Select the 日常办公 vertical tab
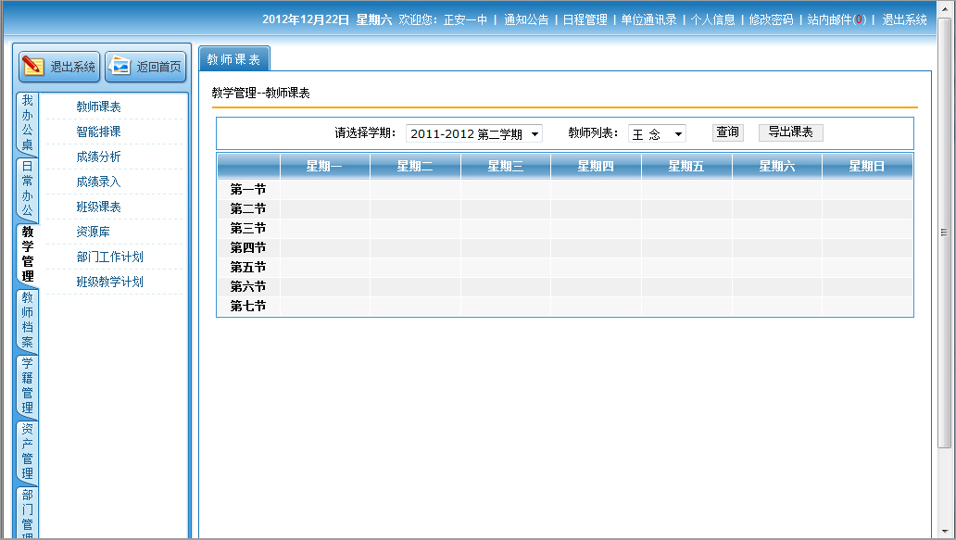956x540 pixels. click(28, 189)
